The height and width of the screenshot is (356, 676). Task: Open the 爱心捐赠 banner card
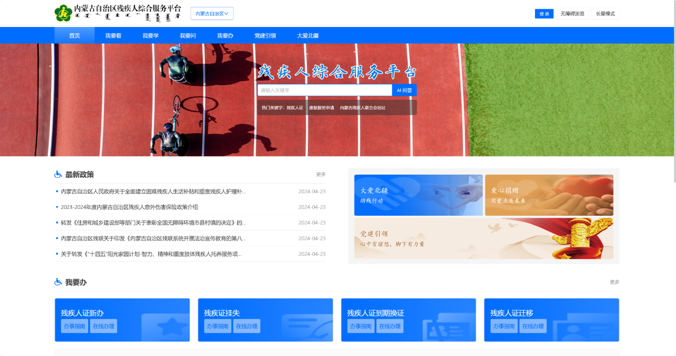point(549,195)
